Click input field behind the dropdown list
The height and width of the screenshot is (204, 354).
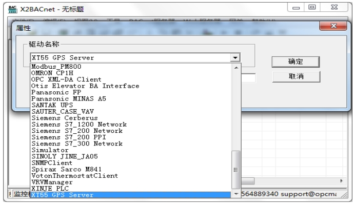pyautogui.click(x=248, y=78)
